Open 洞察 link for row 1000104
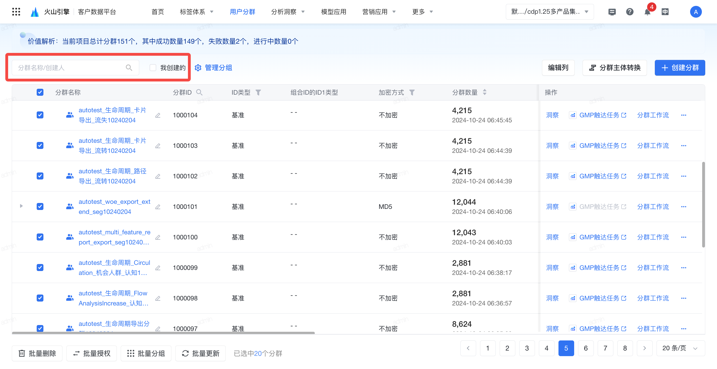This screenshot has height=369, width=717. (x=552, y=115)
